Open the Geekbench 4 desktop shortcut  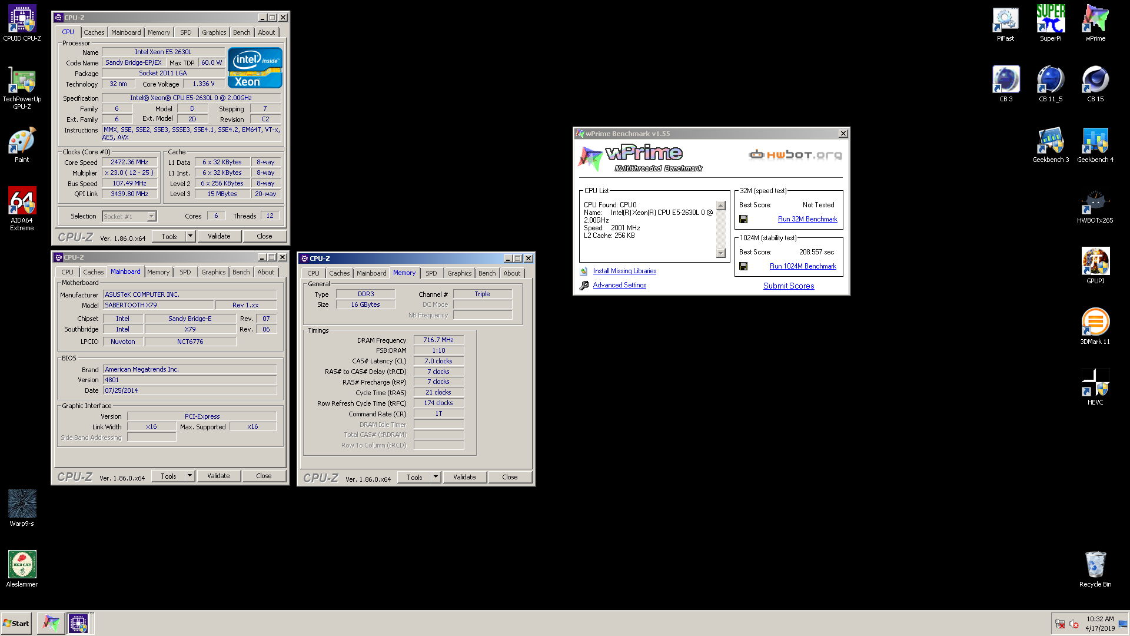coord(1095,145)
